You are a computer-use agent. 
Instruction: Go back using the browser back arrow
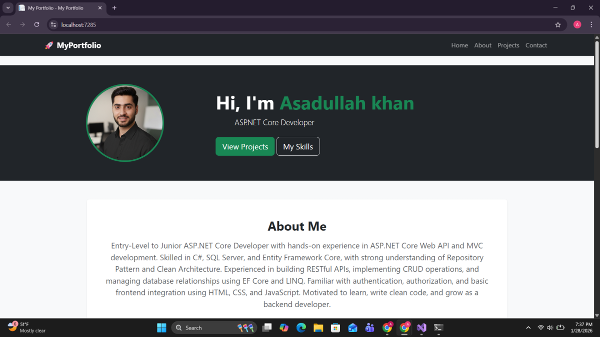[x=8, y=24]
